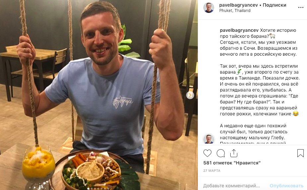
Task: Click the main photo of man on swing
Action: coord(99,95)
